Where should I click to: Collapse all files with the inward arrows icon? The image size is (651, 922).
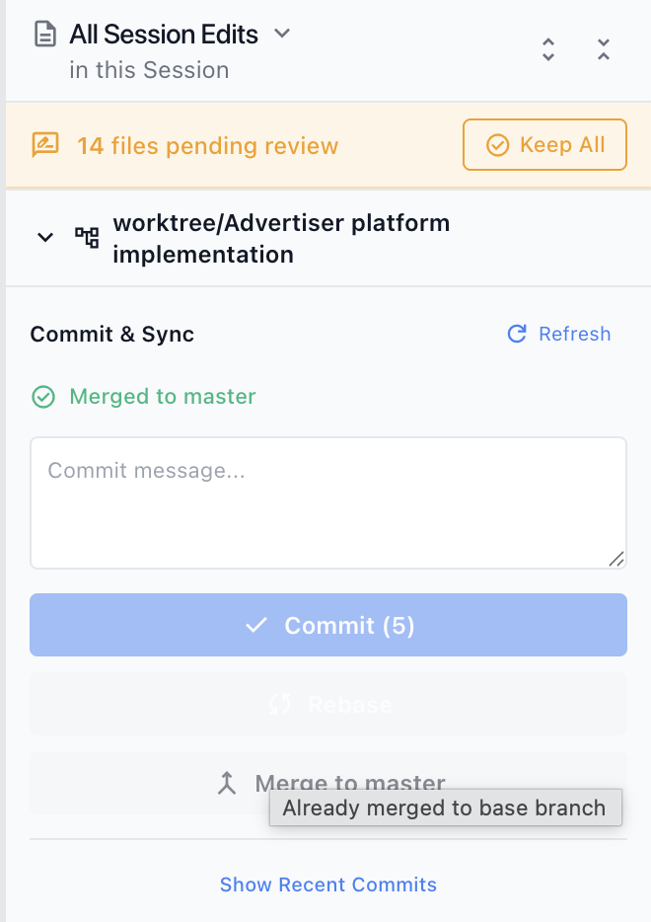coord(604,49)
